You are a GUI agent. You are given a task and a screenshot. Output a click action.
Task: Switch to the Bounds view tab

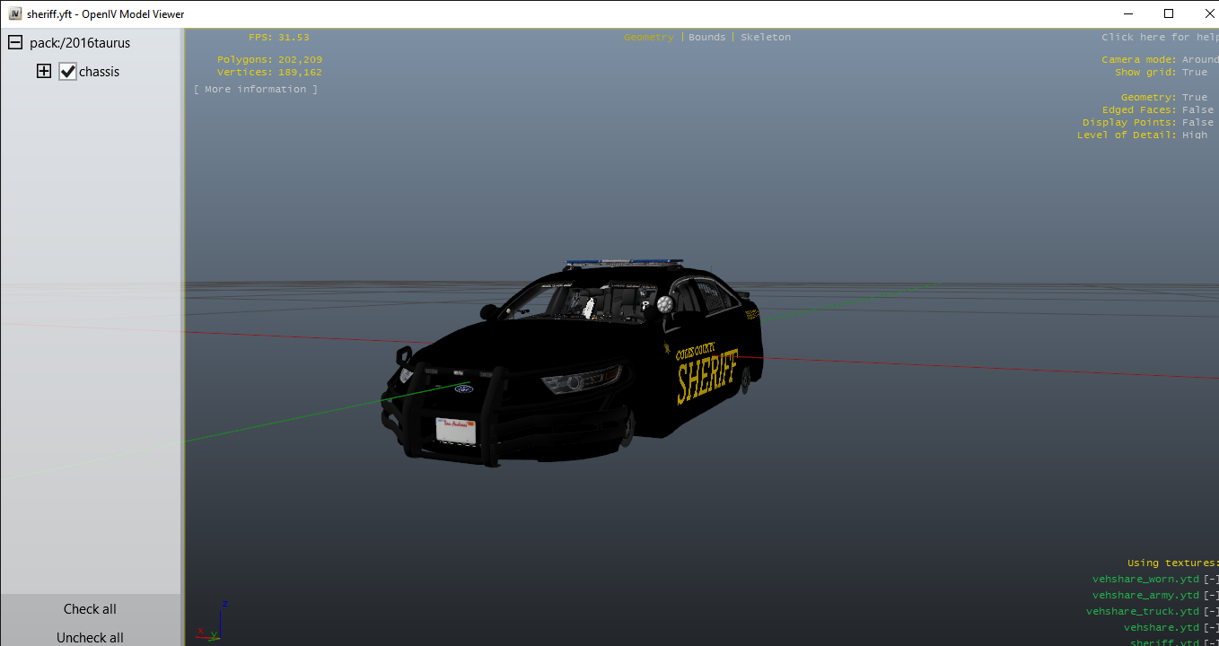pos(706,38)
